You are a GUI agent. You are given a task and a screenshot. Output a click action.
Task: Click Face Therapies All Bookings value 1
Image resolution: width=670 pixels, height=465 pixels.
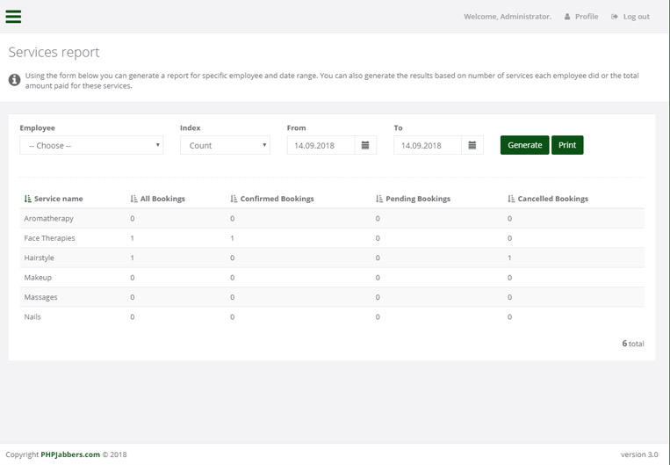coord(132,238)
